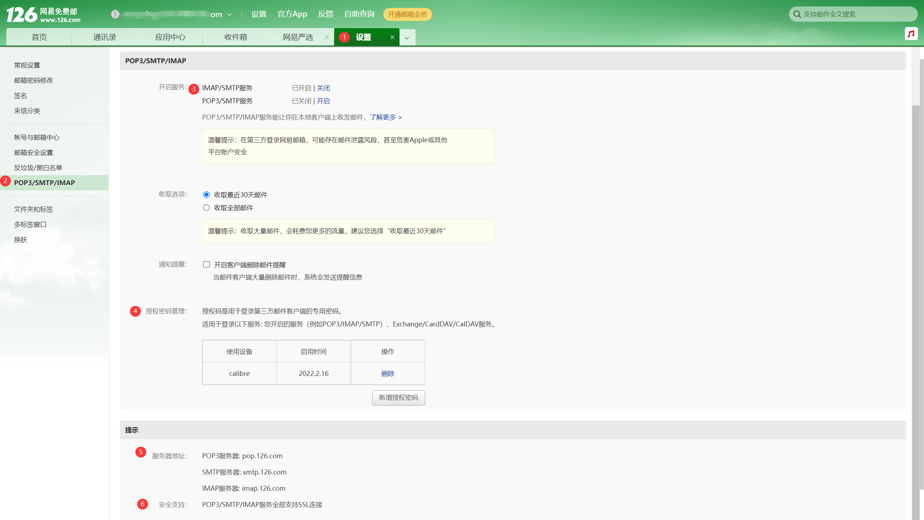924x520 pixels.
Task: Switch to the 收件箱 tab
Action: 236,37
